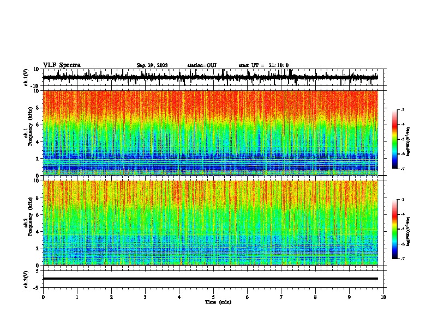Click the ch.3 flat black voltage trace
The image size is (432, 333).
pyautogui.click(x=210, y=279)
